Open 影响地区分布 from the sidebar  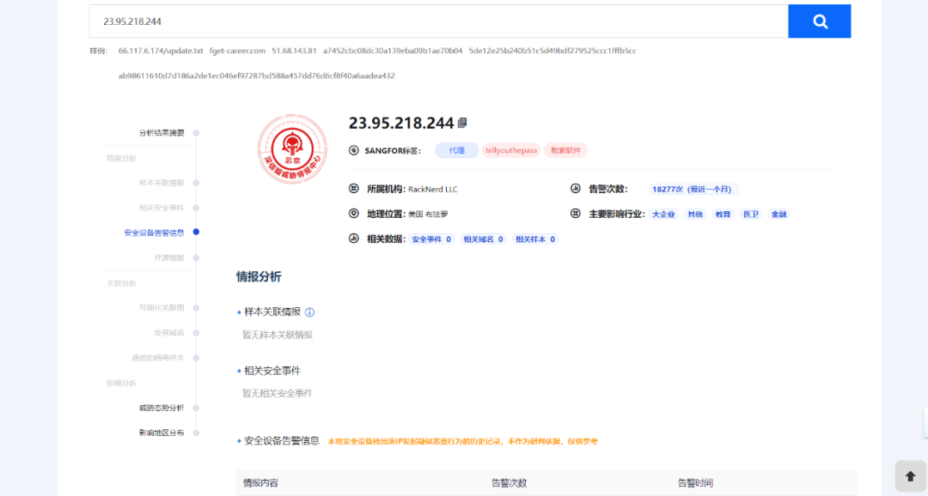(x=162, y=432)
